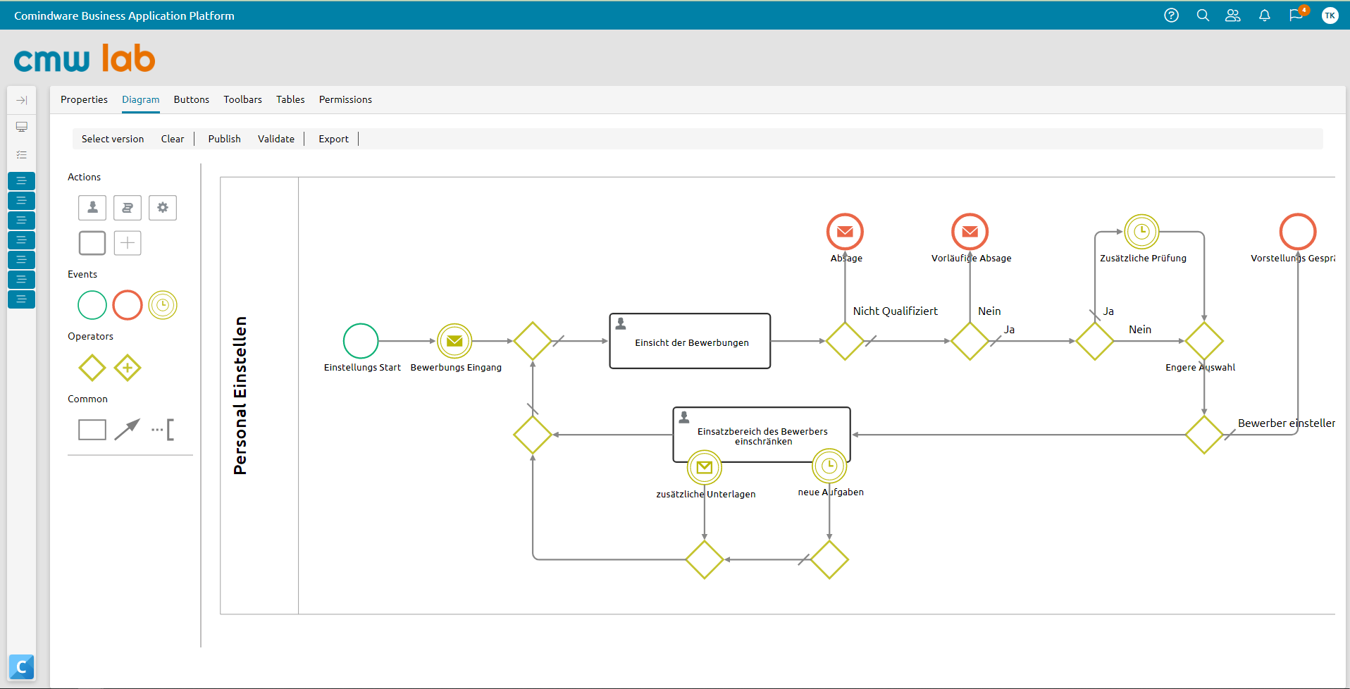This screenshot has width=1350, height=689.
Task: Open the messages flag icon with badge
Action: (x=1297, y=15)
